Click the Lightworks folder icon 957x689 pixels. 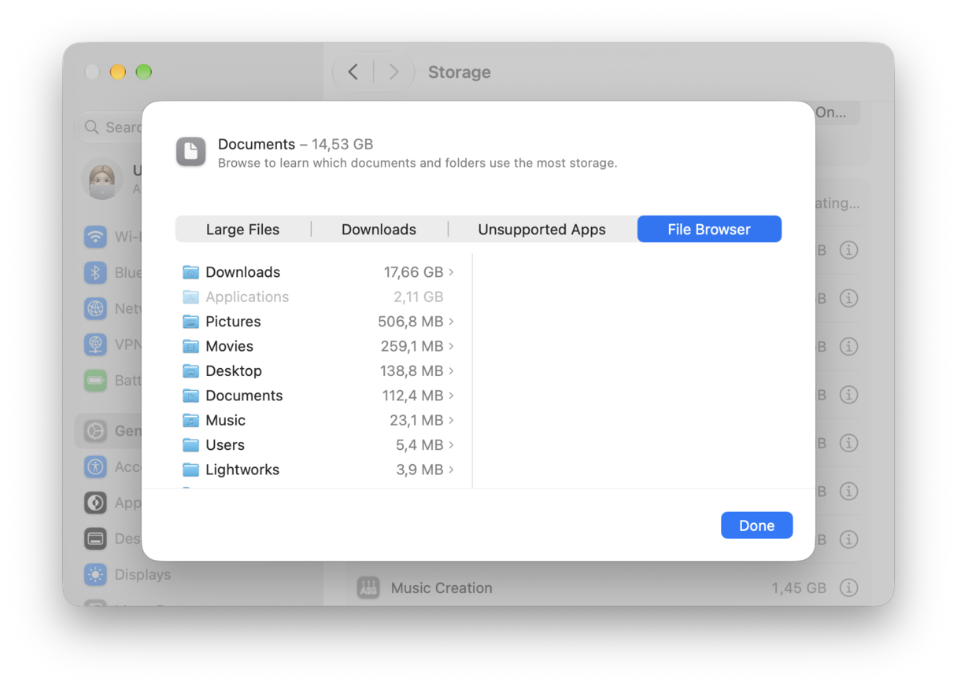[x=190, y=470]
